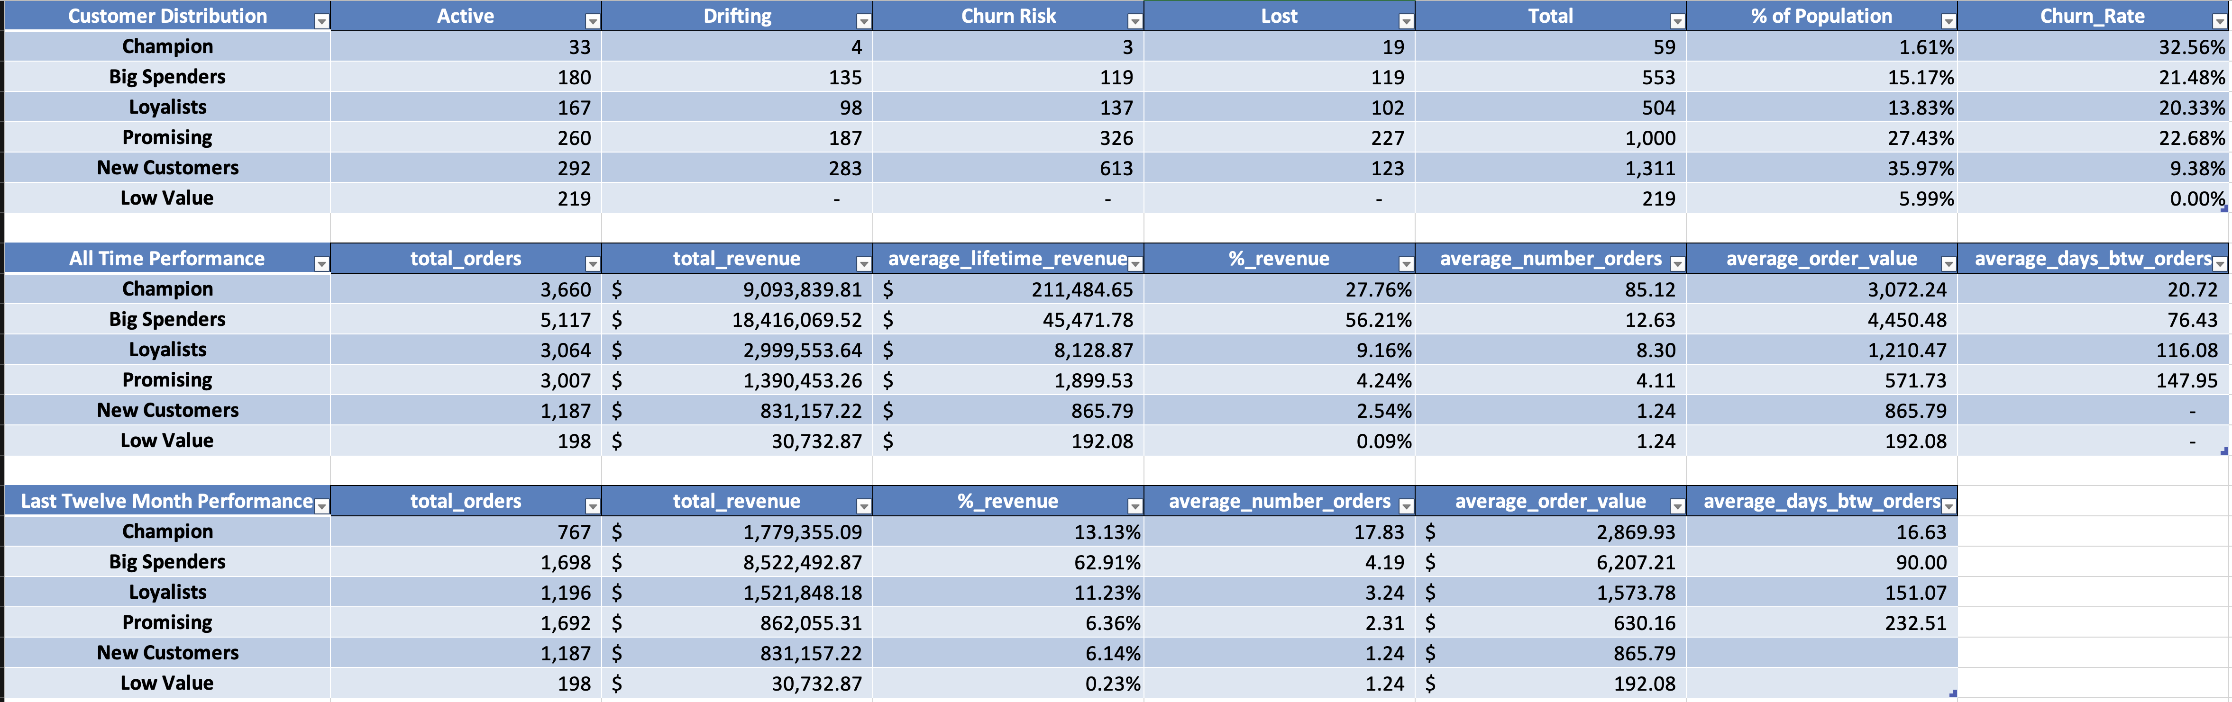Screen dimensions: 2232x702
Task: Click the twelve-month days between orders 232.51
Action: [1821, 622]
